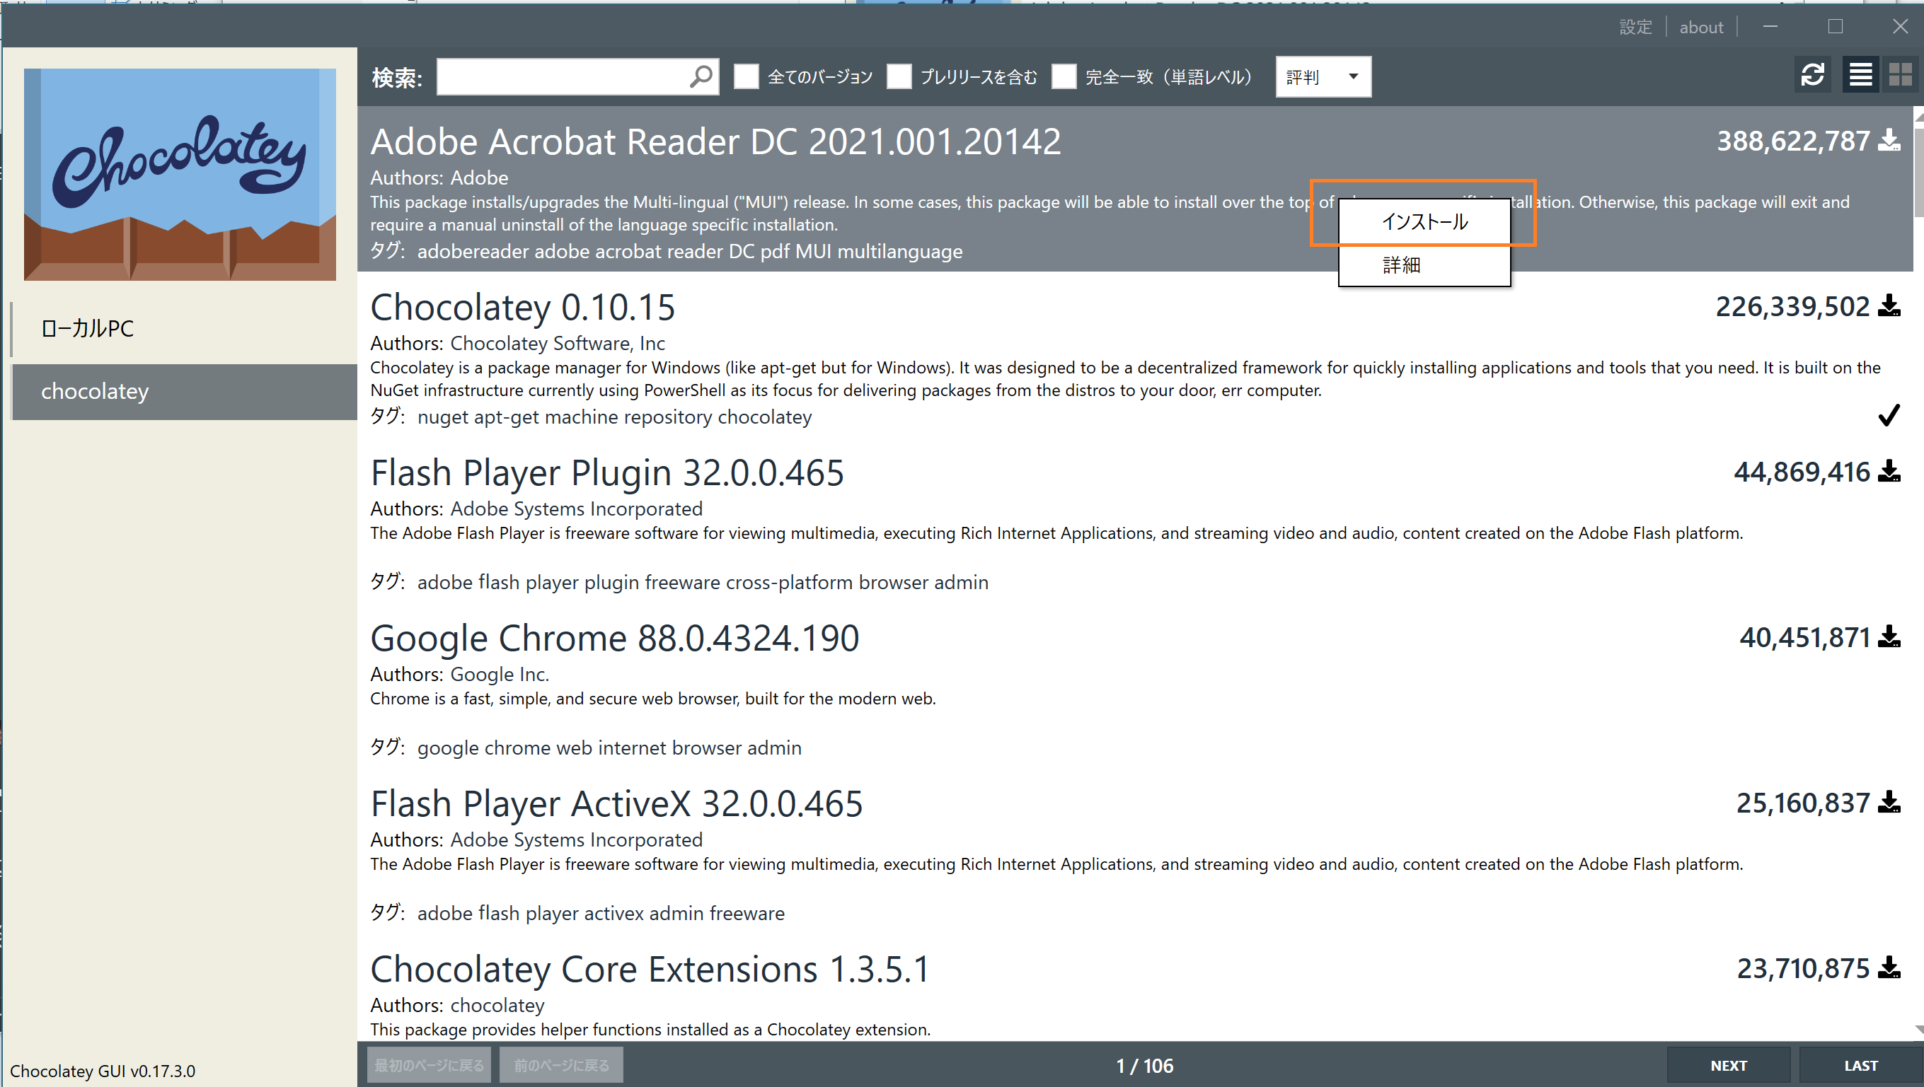Click download icon beside 226,339,502
Screen dimensions: 1924x1087
coord(1889,306)
